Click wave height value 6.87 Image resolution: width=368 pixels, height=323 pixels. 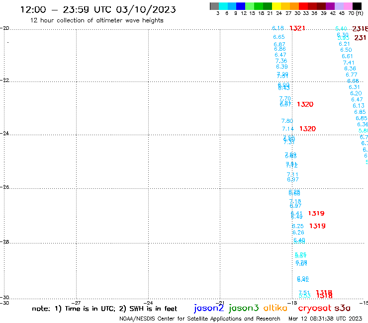[279, 44]
